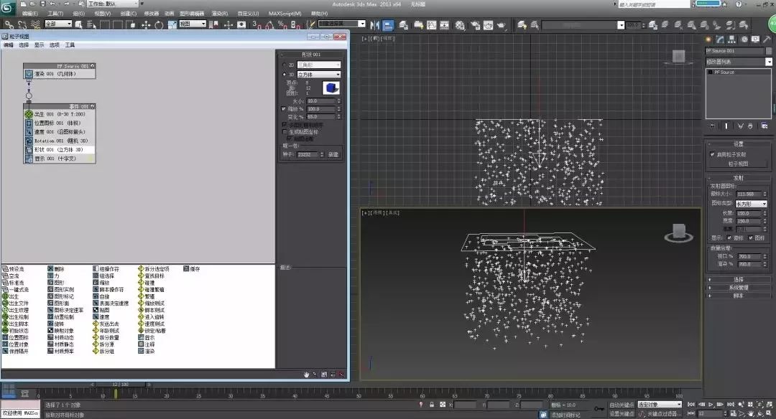This screenshot has height=419, width=776.
Task: Open the 全部 selection filter dropdown
Action: click(58, 24)
